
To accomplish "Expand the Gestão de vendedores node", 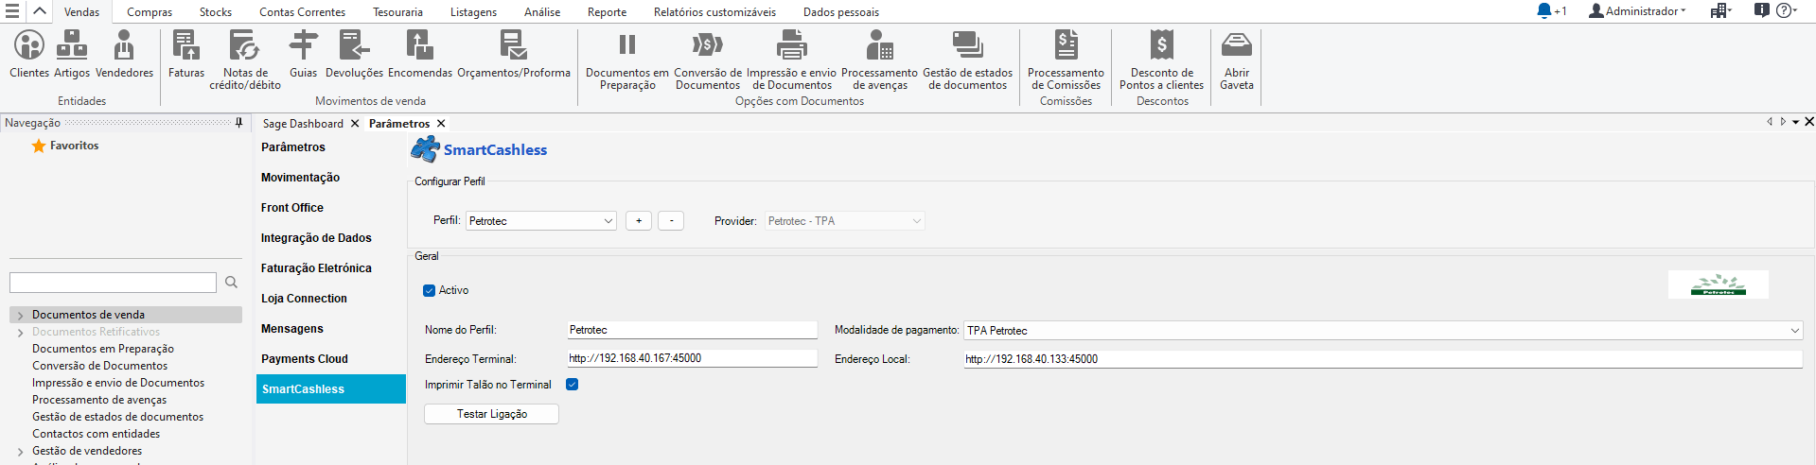I will [20, 452].
